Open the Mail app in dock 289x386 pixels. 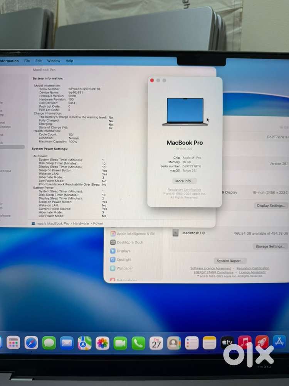[67, 343]
